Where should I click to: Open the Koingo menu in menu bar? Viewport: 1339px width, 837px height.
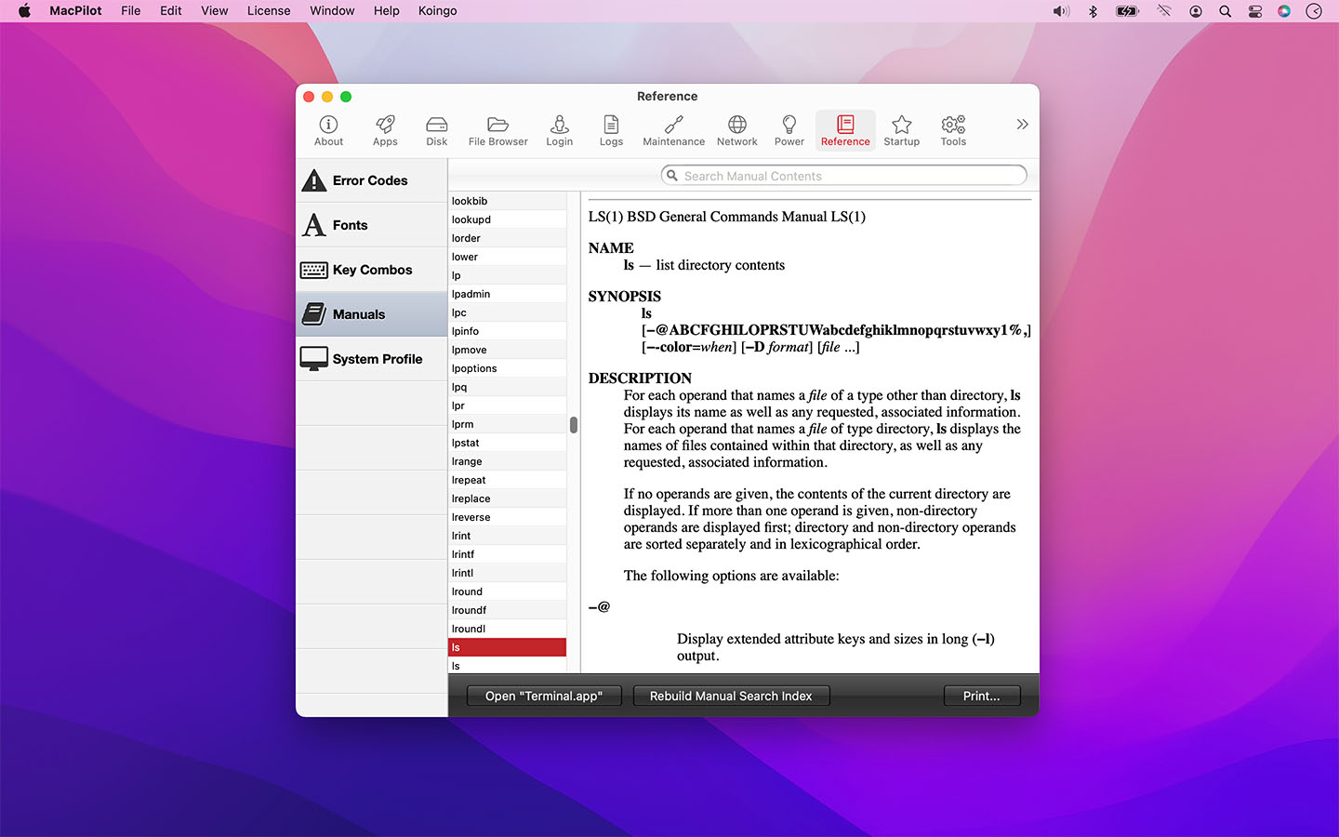(437, 11)
